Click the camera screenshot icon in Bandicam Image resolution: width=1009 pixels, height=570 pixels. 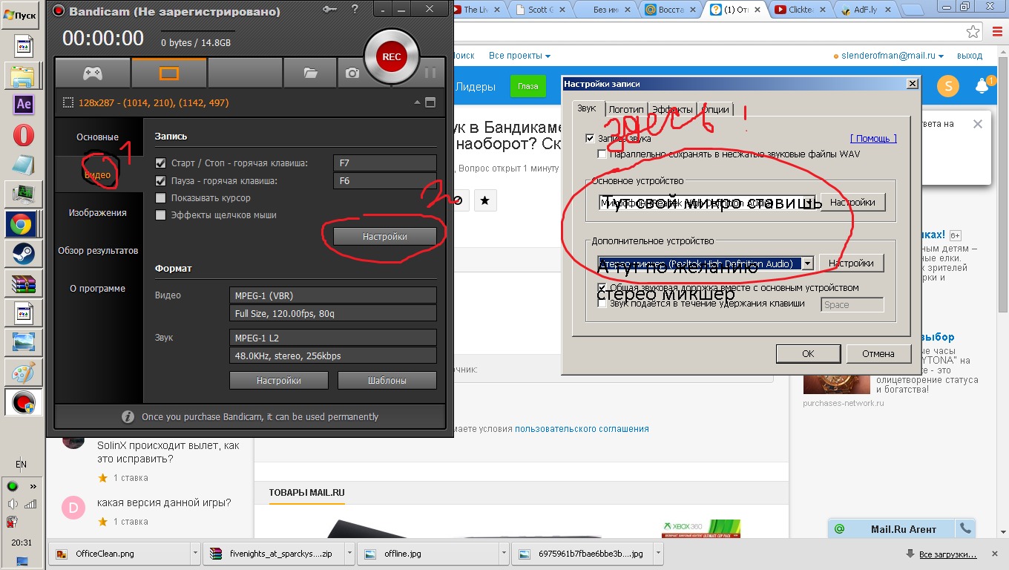352,73
